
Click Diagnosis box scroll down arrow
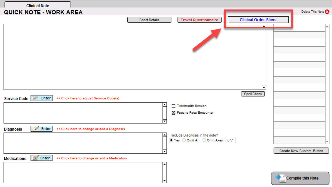pyautogui.click(x=165, y=152)
